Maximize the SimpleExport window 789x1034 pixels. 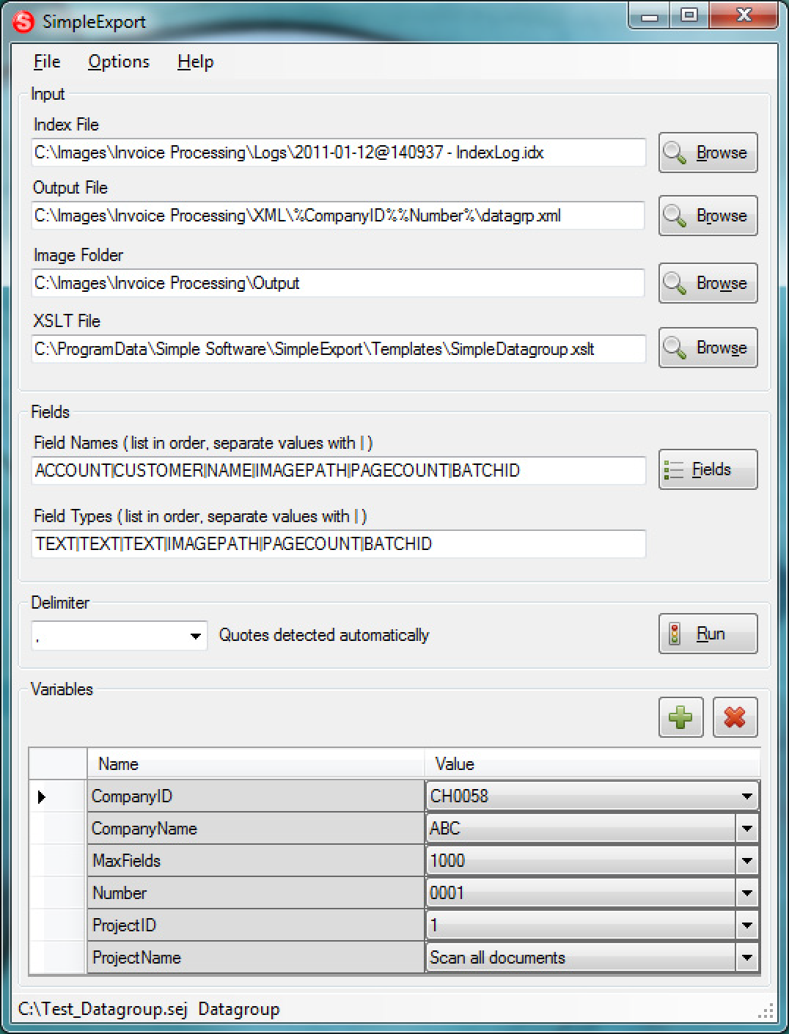coord(689,15)
